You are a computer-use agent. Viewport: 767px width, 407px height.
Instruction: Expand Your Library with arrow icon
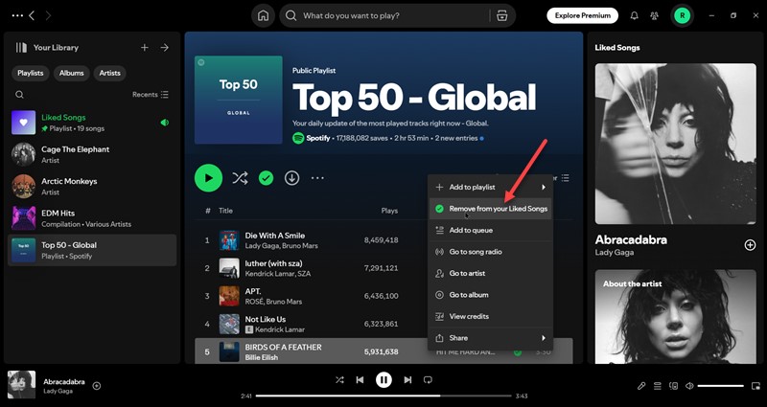point(165,47)
